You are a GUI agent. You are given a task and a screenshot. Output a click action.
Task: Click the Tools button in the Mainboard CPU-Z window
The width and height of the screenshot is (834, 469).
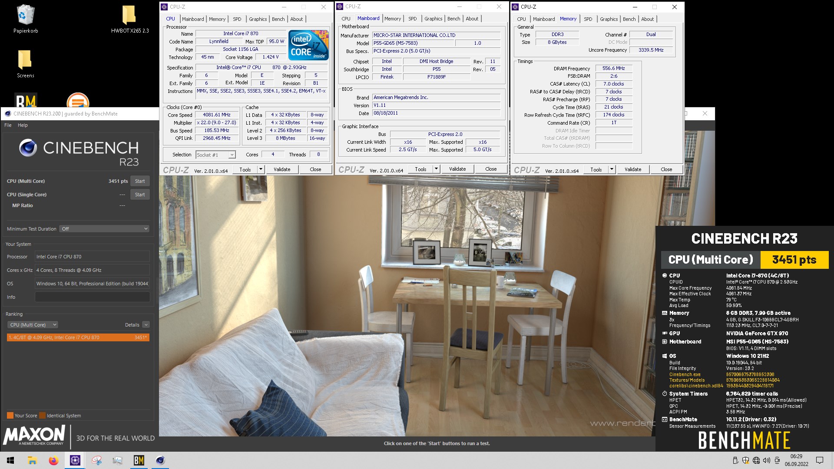click(x=420, y=169)
